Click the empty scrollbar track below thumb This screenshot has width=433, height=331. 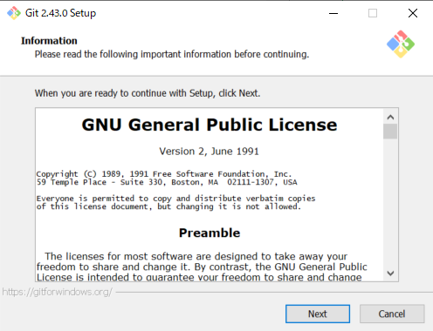pyautogui.click(x=390, y=203)
